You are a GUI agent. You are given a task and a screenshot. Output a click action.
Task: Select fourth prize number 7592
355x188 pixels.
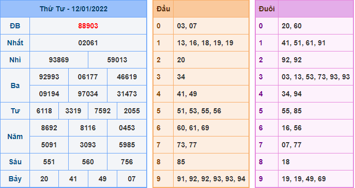[102, 111]
